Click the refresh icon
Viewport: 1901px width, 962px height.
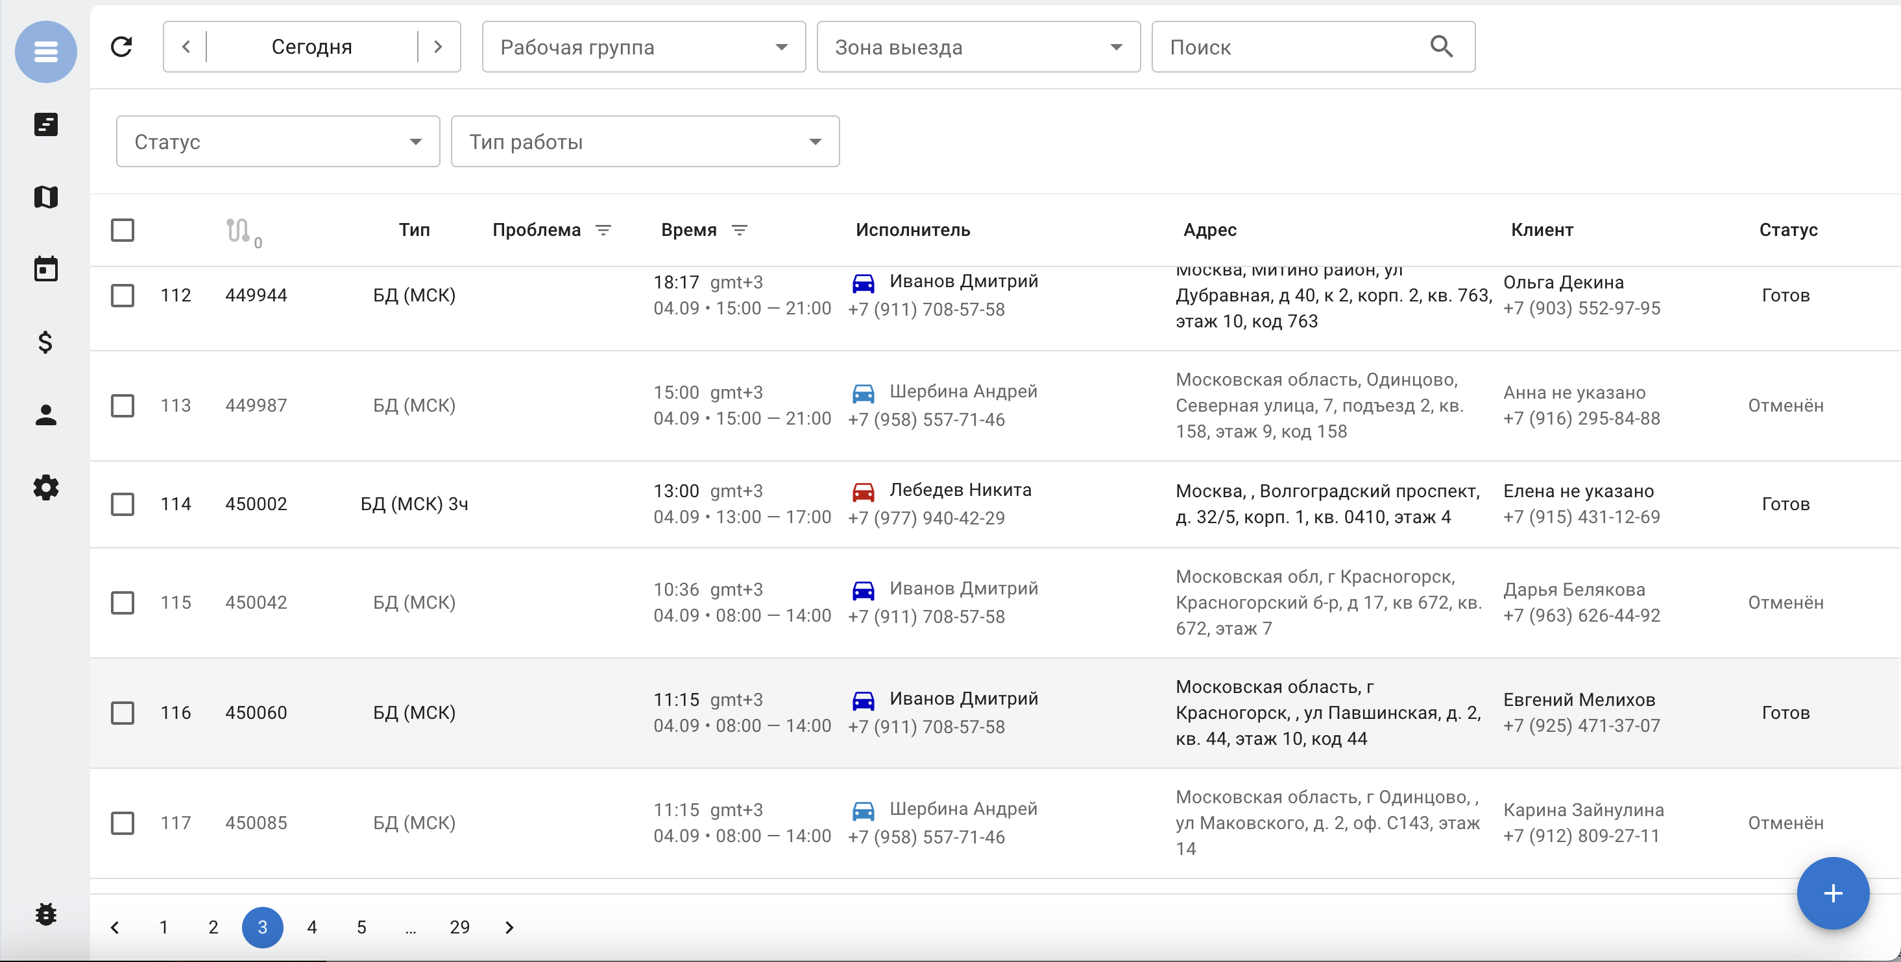pos(122,47)
